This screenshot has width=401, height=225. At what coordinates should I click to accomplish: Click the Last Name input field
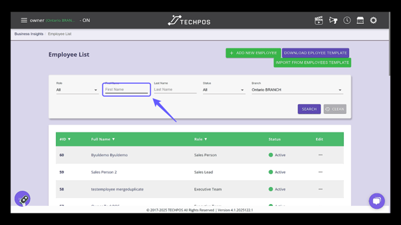tap(175, 90)
